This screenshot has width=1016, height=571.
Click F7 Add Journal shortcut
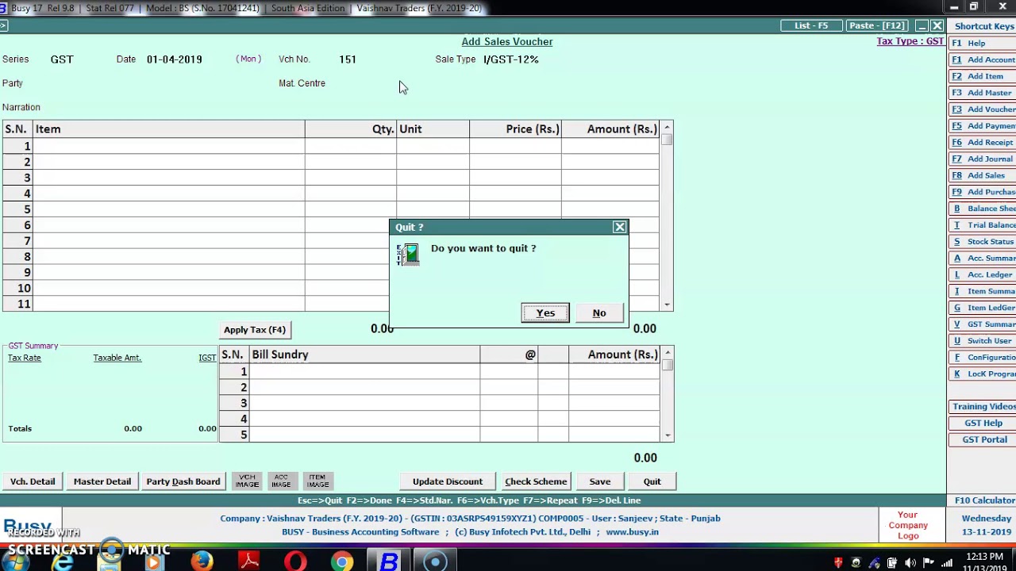click(x=982, y=159)
